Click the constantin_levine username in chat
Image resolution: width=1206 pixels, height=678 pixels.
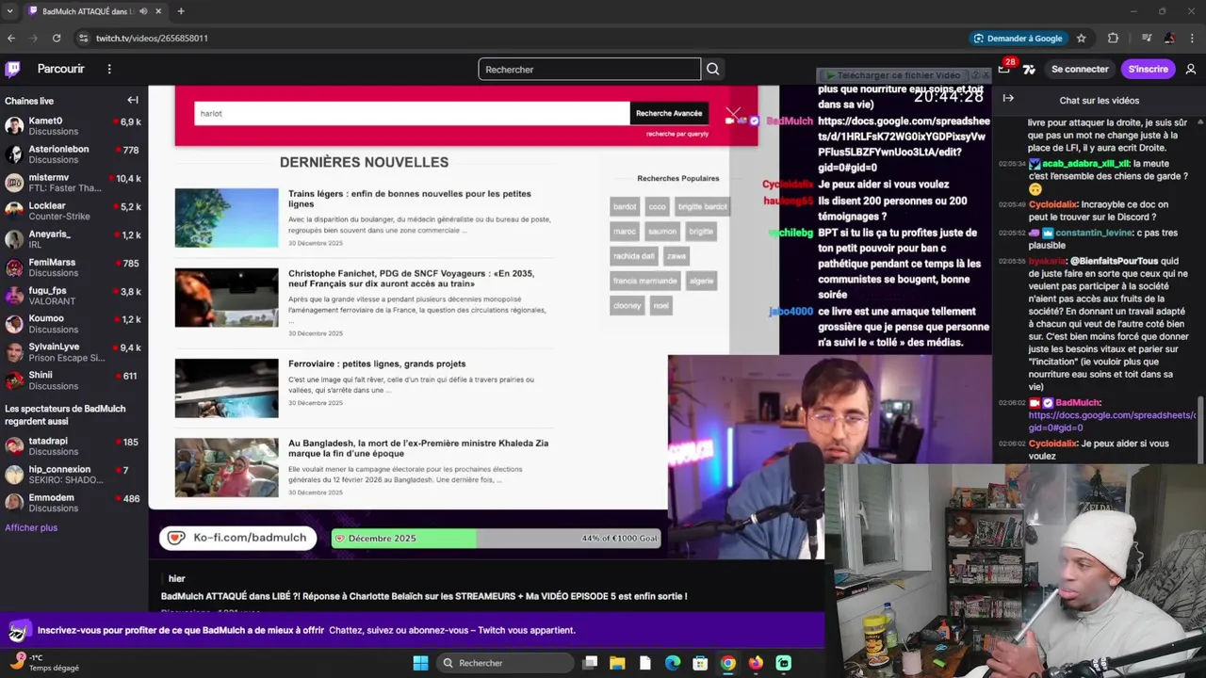1094,233
